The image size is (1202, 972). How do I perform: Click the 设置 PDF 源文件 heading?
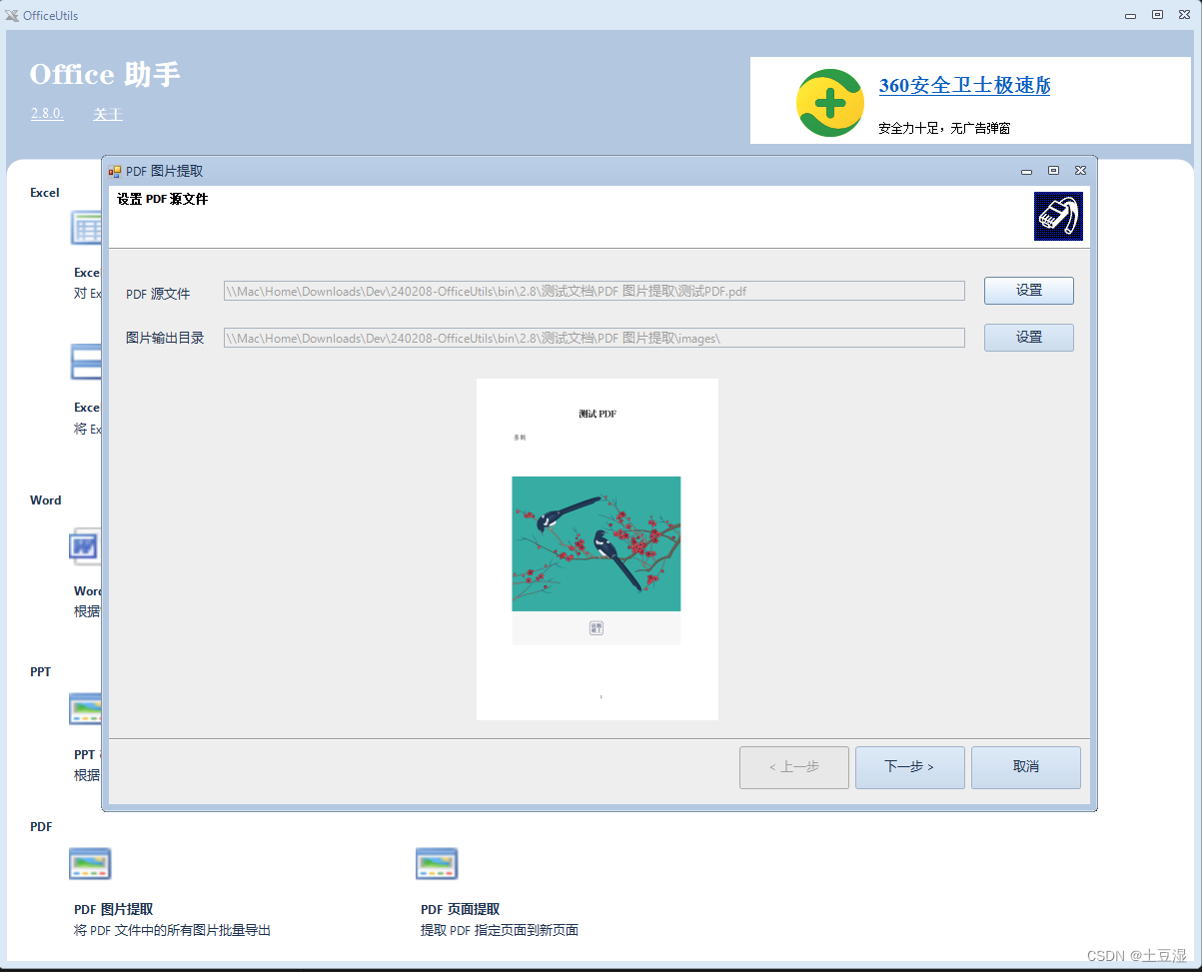(162, 199)
